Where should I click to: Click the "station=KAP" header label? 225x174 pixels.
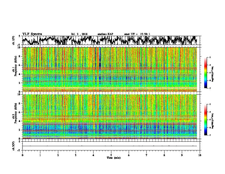105,34
